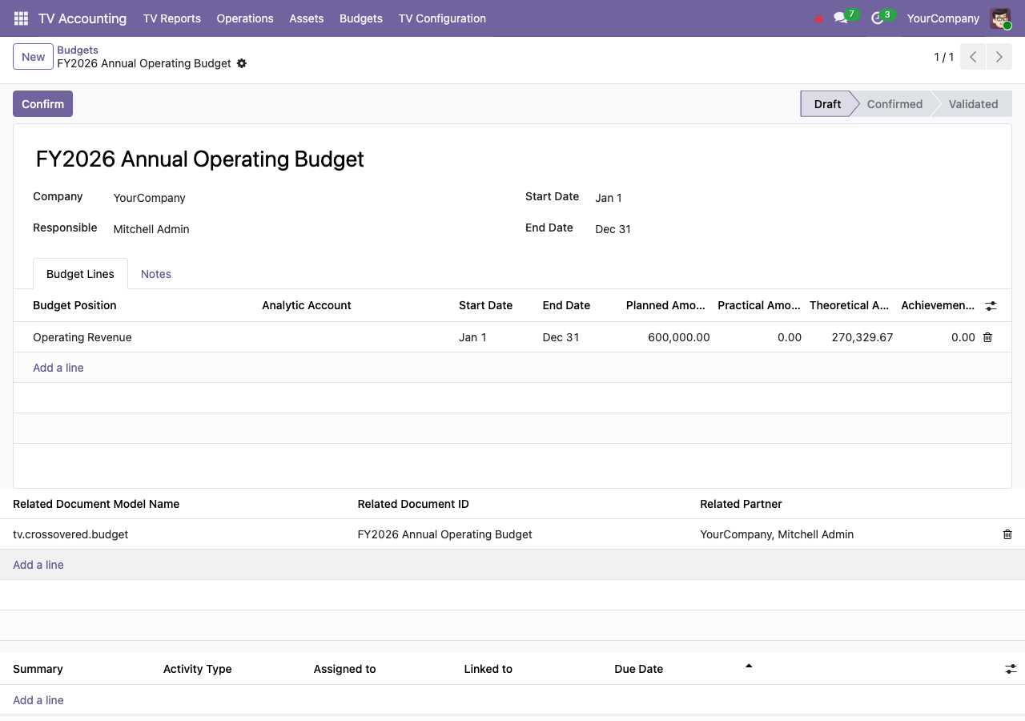This screenshot has height=721, width=1025.
Task: Go to next record arrow
Action: (x=999, y=57)
